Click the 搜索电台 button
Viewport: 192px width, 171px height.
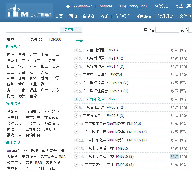click(x=71, y=30)
